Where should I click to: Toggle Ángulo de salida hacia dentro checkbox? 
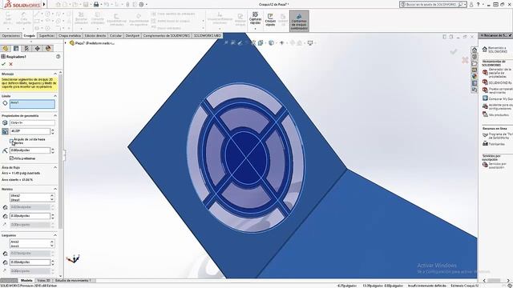tap(12, 141)
